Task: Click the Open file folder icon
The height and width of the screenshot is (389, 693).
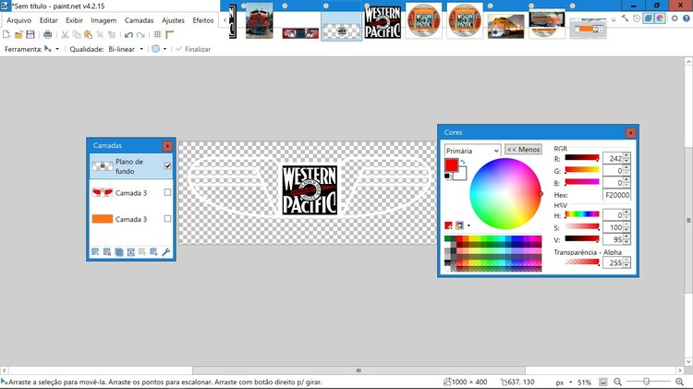Action: pos(18,34)
